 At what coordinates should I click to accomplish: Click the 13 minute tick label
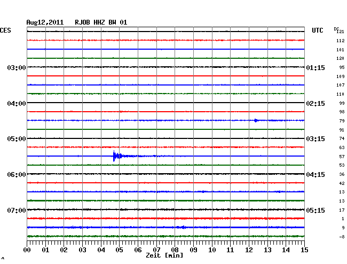pos(267,250)
